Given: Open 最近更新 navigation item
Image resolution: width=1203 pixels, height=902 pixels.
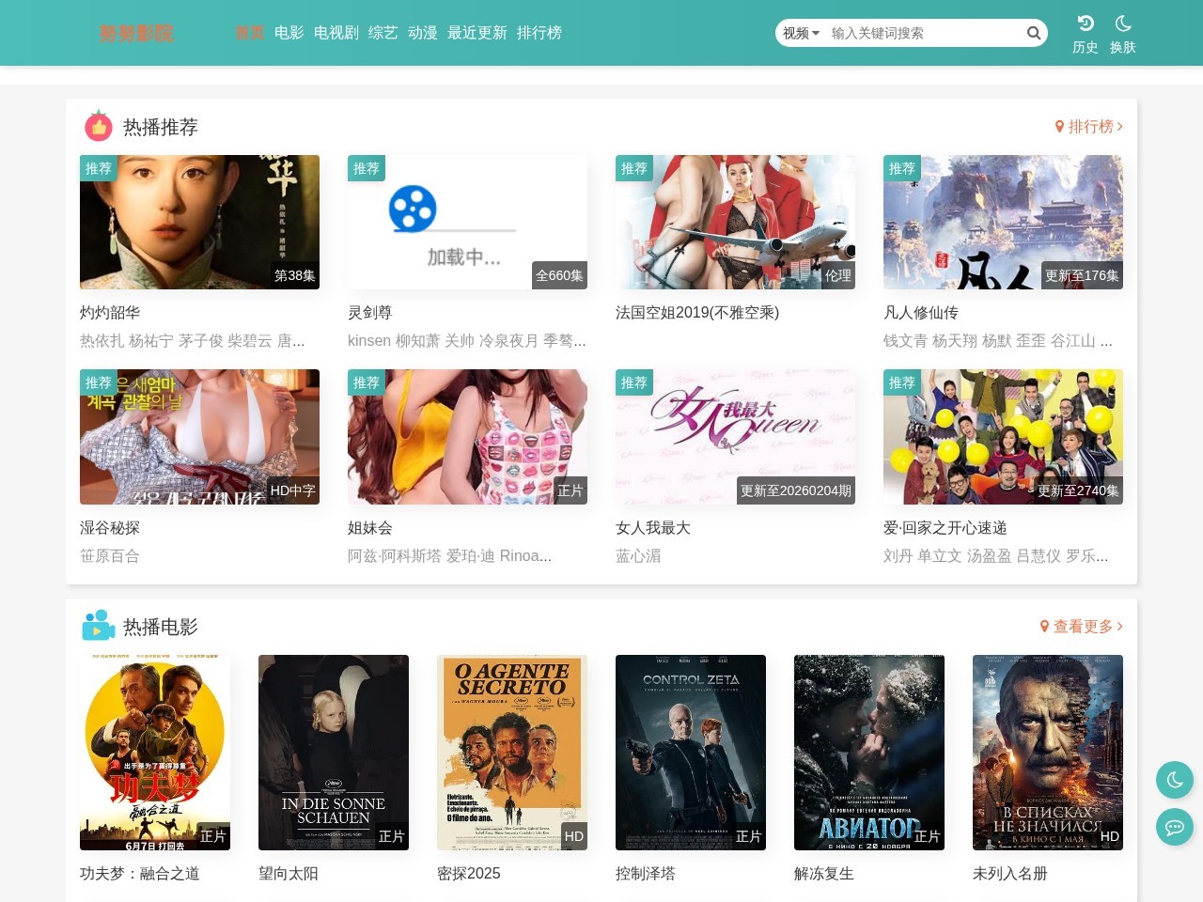Looking at the screenshot, I should click(x=477, y=33).
